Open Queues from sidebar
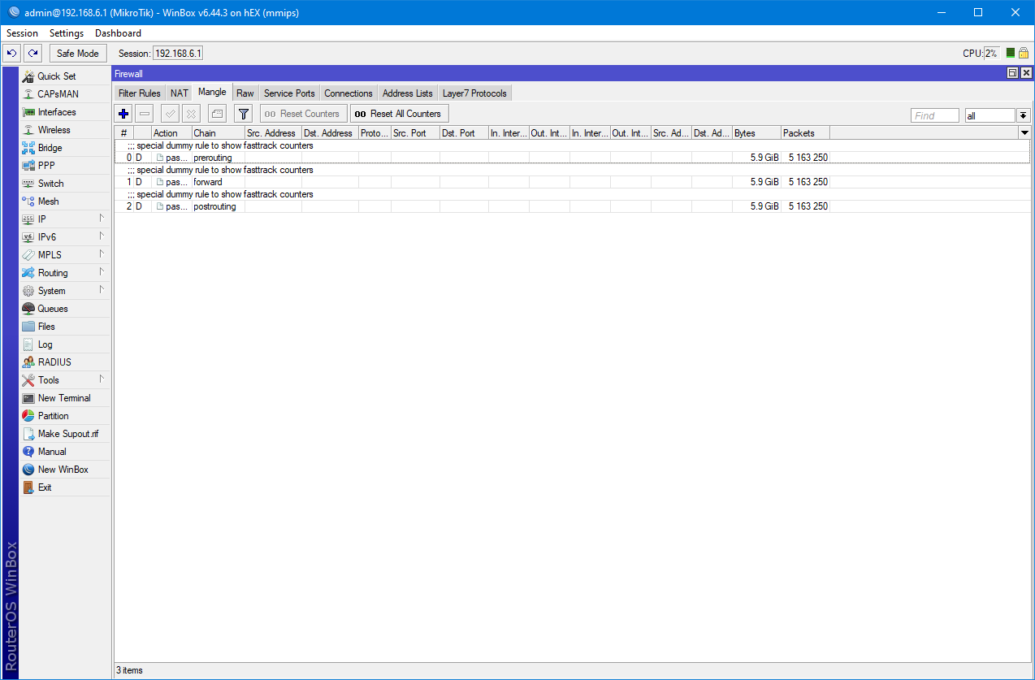 point(65,309)
